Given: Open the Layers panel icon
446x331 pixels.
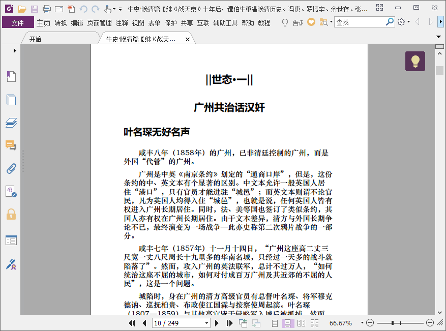Looking at the screenshot, I should 11,123.
